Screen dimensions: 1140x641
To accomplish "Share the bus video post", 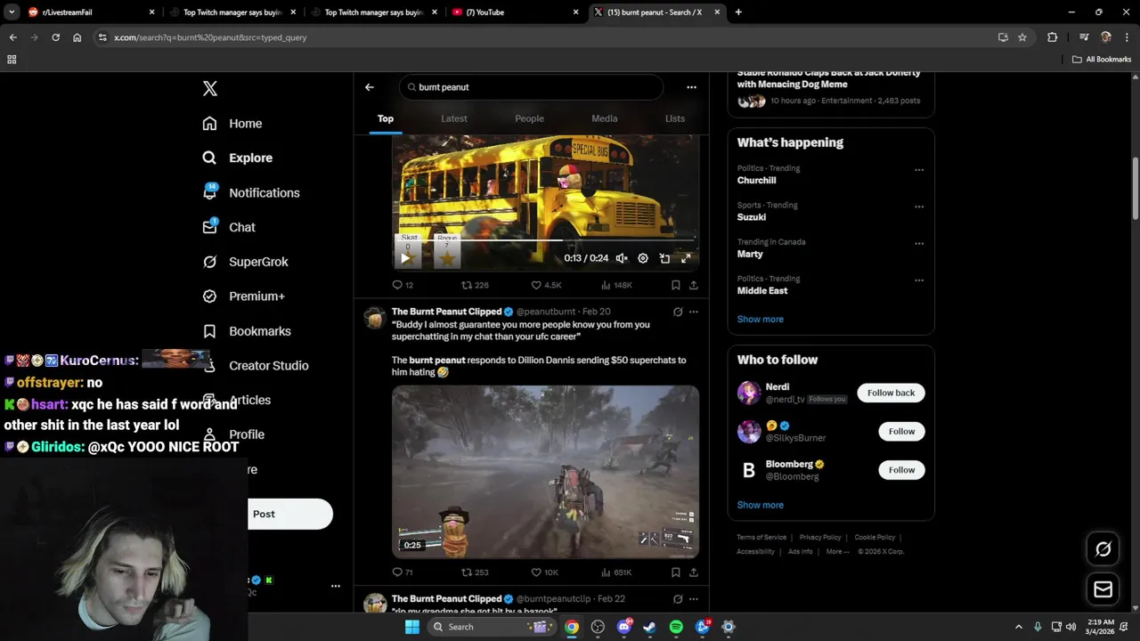I will 694,285.
